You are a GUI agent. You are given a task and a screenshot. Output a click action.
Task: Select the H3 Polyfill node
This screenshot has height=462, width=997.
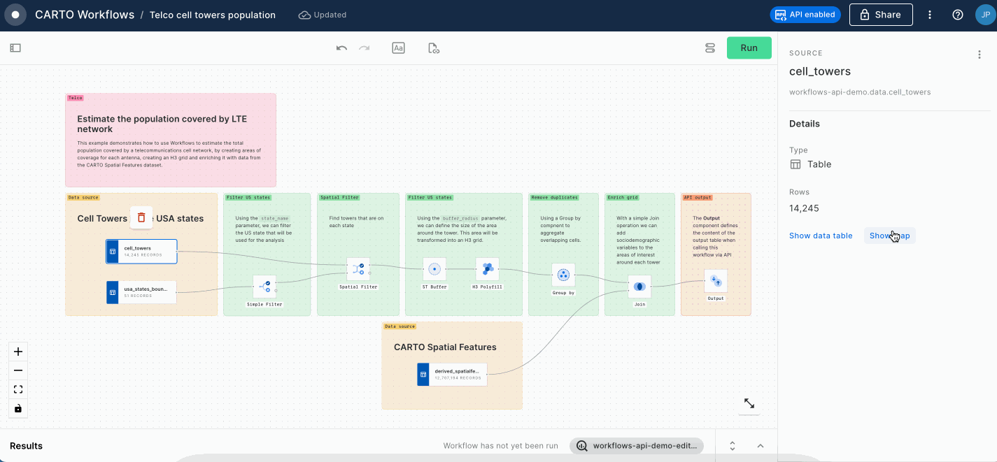tap(488, 269)
